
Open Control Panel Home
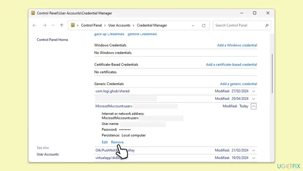(52, 40)
